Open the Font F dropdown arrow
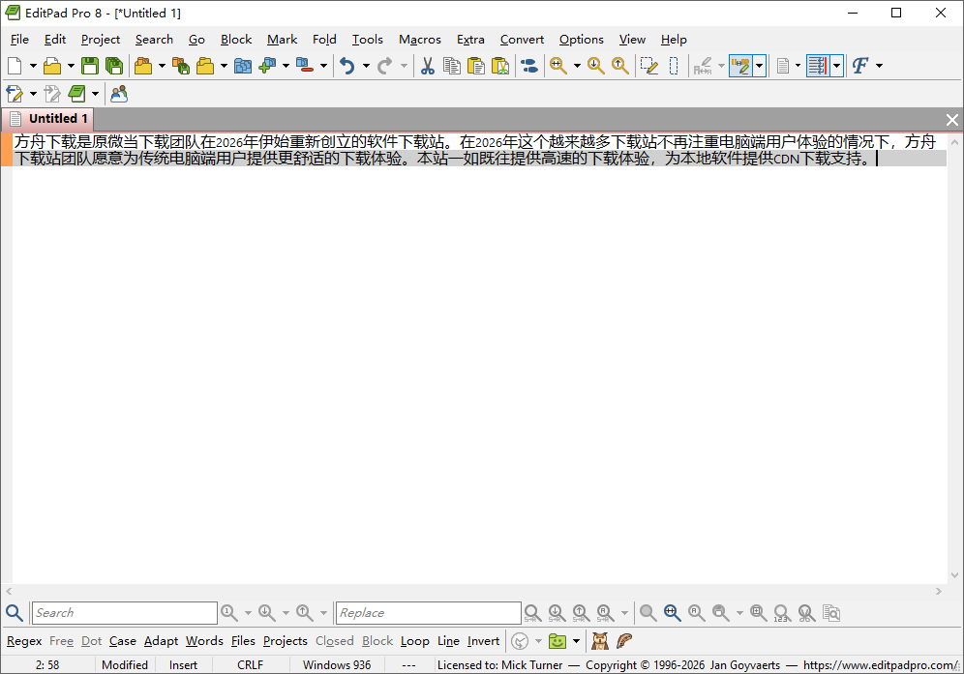964x674 pixels. (879, 66)
